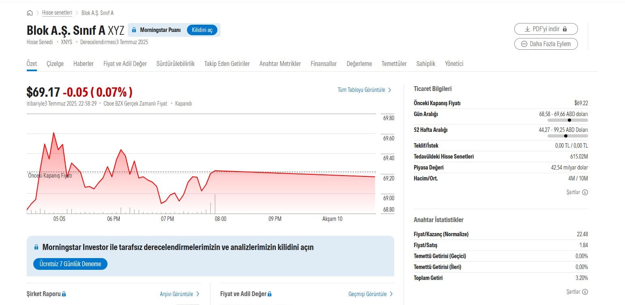Click the lock icon beside Morningstar Puanı
This screenshot has height=305, width=625.
click(134, 30)
